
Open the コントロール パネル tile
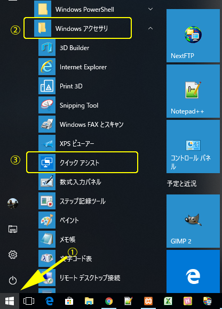193,147
